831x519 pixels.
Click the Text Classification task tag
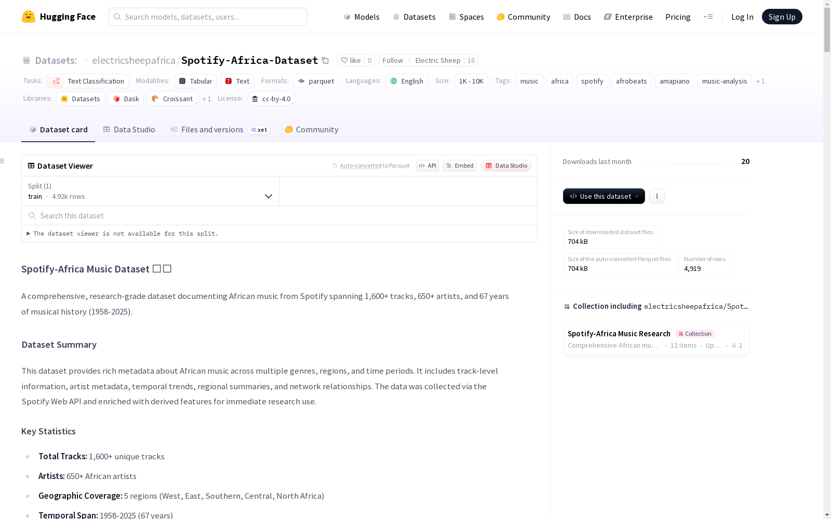pos(88,81)
